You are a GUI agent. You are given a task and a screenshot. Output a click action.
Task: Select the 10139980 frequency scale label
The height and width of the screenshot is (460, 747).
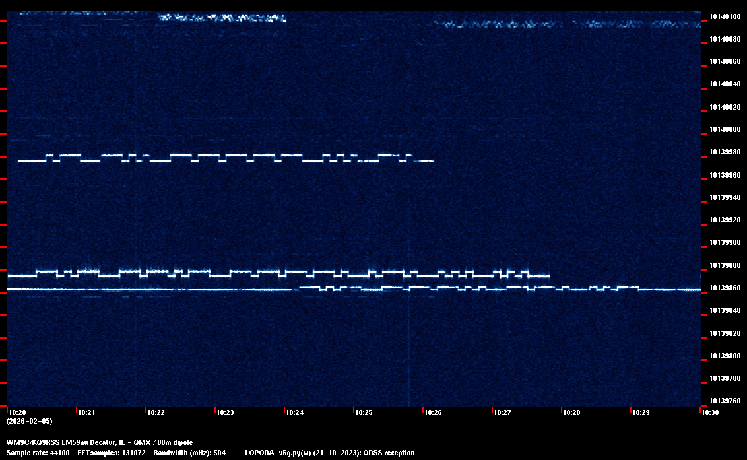tap(724, 152)
